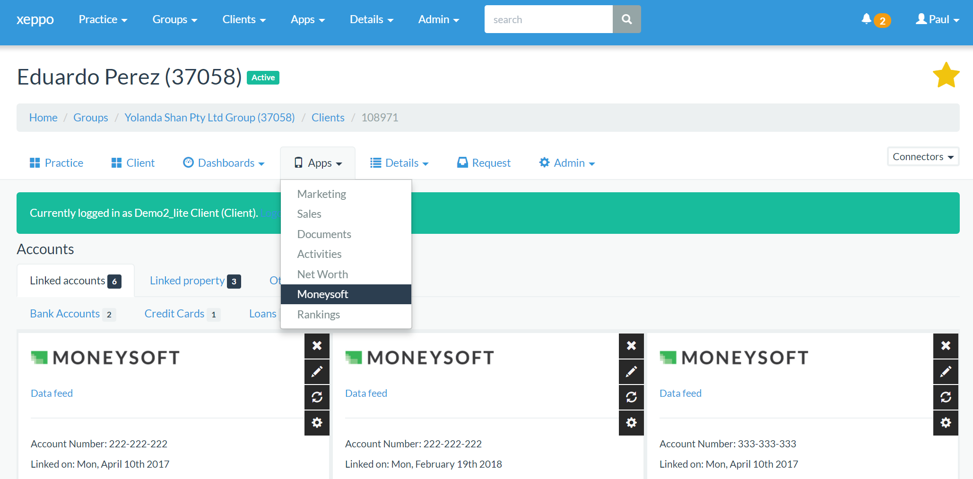973x479 pixels.
Task: Open the Paul user menu
Action: pos(938,19)
